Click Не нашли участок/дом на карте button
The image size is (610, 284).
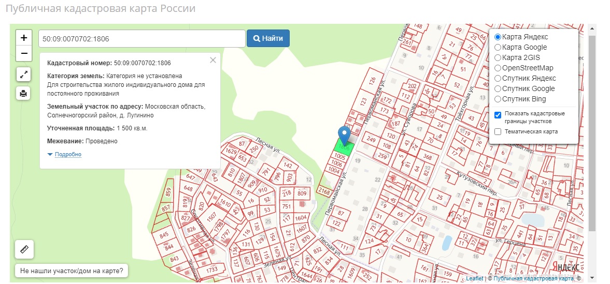click(72, 271)
